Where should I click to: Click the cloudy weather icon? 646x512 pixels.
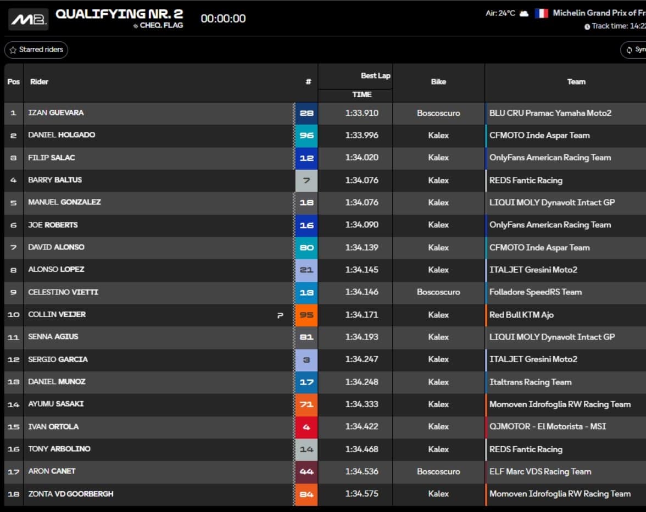point(524,14)
